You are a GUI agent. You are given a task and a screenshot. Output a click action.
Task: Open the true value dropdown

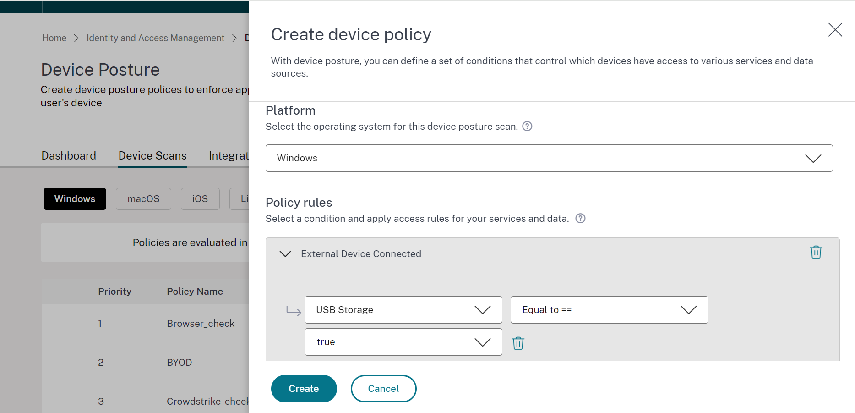pos(403,342)
